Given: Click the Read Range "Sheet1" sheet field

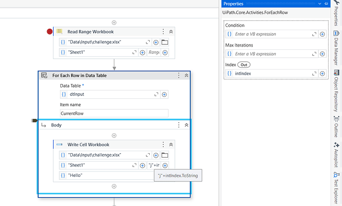Looking at the screenshot, I should (99, 52).
